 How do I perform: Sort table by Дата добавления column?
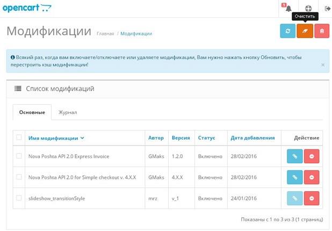coord(252,138)
